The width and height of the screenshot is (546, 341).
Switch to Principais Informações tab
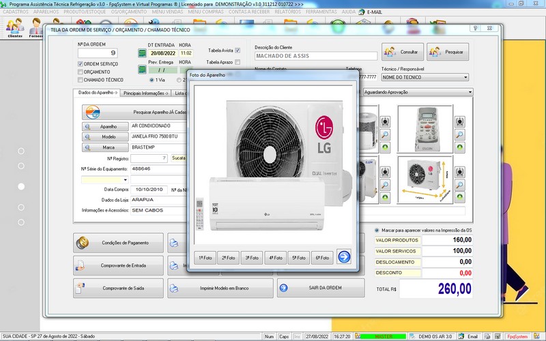pos(146,93)
